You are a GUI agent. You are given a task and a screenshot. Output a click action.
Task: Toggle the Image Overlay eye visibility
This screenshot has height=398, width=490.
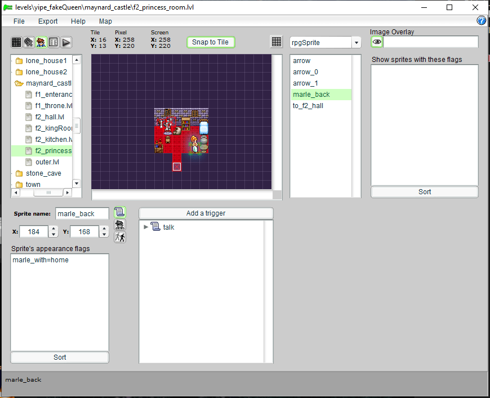[377, 42]
